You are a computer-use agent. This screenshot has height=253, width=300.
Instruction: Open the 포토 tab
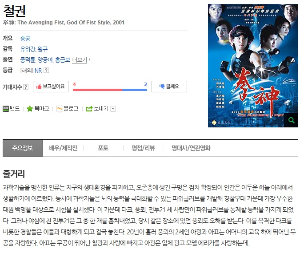pos(103,148)
